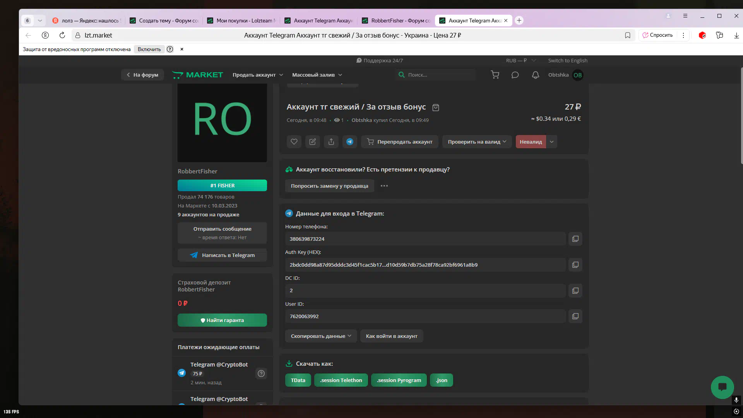Click the Yandex home button icon
Image resolution: width=743 pixels, height=418 pixels.
tap(45, 35)
